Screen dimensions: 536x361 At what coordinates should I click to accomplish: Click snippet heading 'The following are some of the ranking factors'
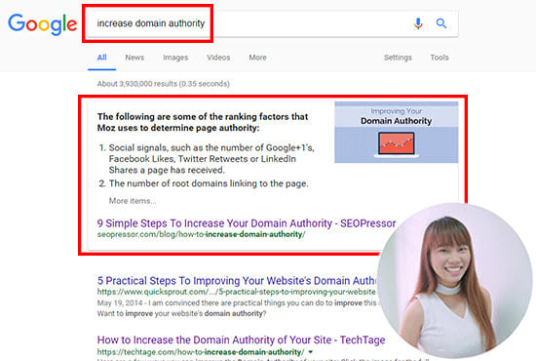(x=203, y=122)
